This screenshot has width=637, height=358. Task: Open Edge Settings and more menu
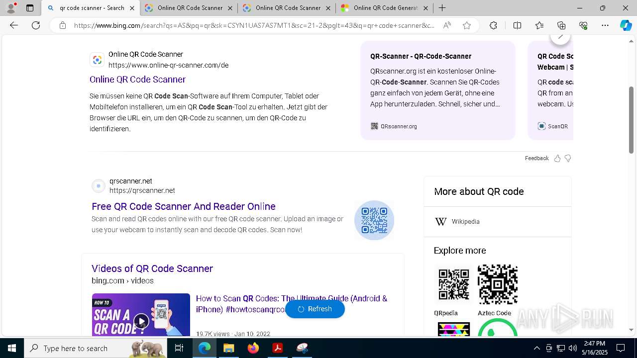click(605, 25)
